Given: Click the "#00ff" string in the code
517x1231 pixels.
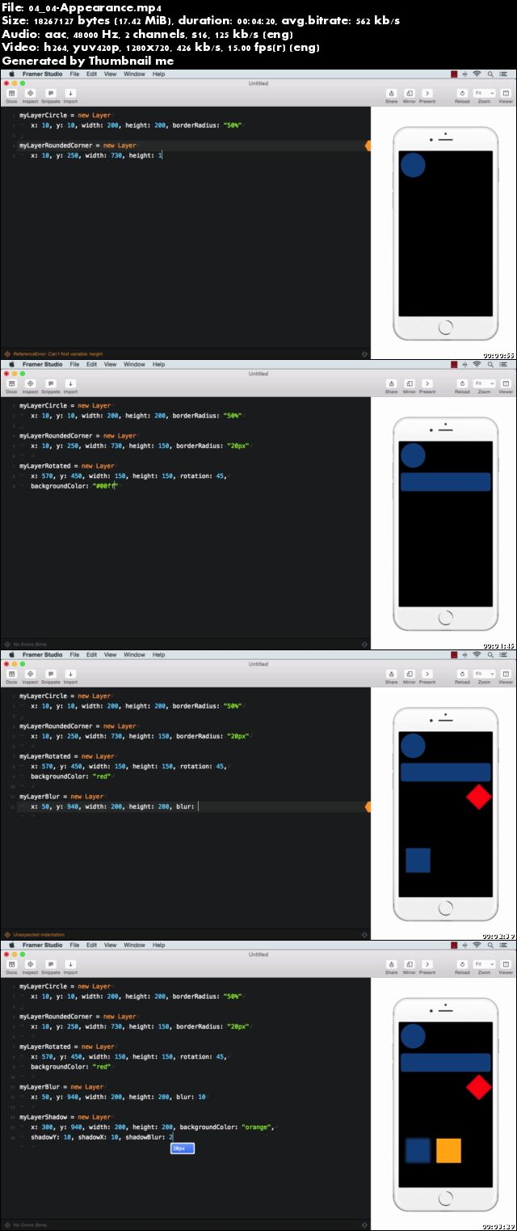Looking at the screenshot, I should (104, 486).
